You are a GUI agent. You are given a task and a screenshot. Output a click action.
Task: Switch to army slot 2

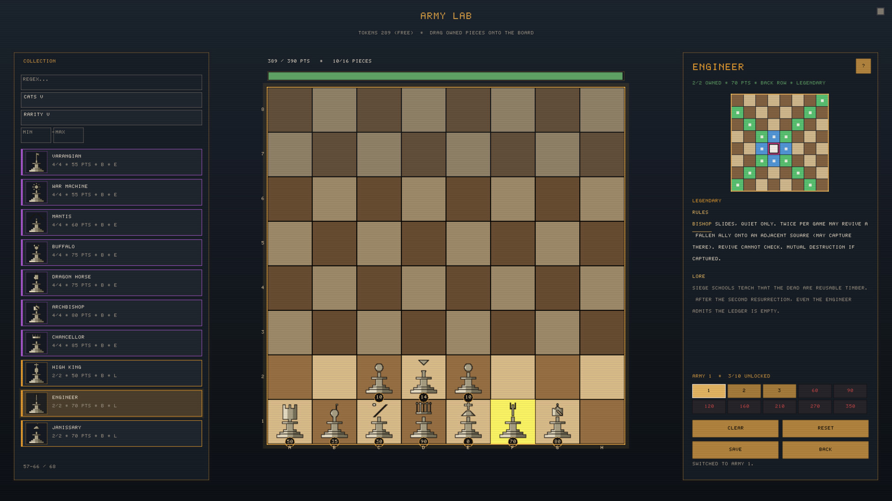tap(744, 391)
